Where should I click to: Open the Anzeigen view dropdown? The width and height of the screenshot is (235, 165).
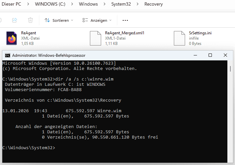pos(97,20)
